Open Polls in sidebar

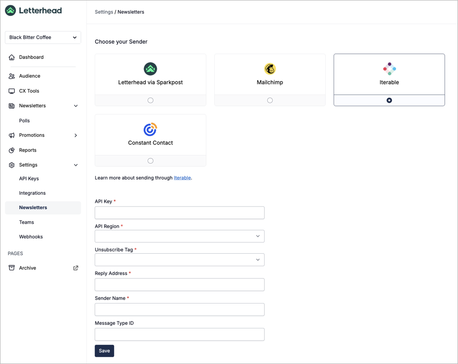[24, 120]
